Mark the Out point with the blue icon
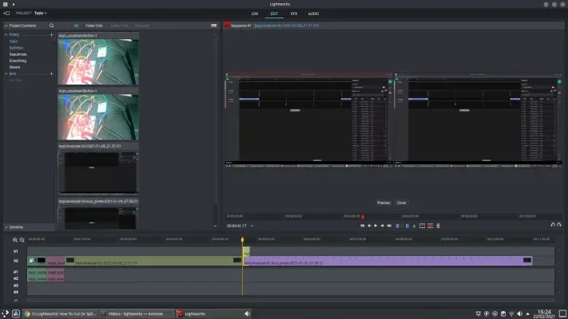Image resolution: width=568 pixels, height=319 pixels. tap(407, 226)
